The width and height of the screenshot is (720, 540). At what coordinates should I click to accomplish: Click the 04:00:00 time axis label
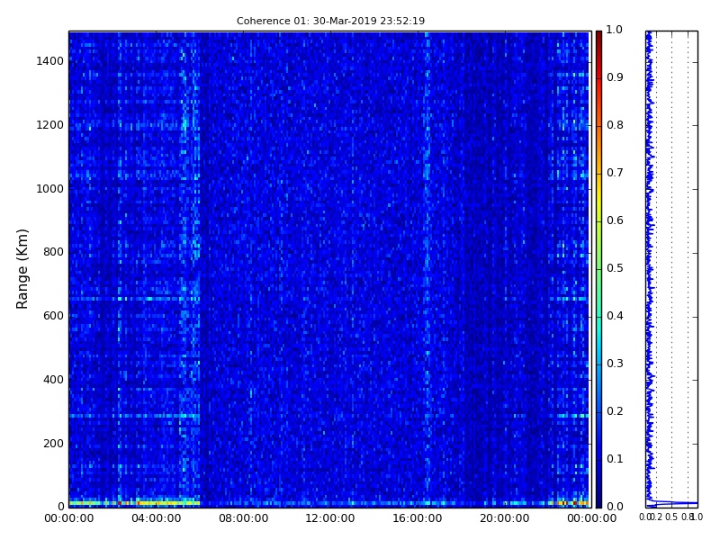pyautogui.click(x=156, y=518)
